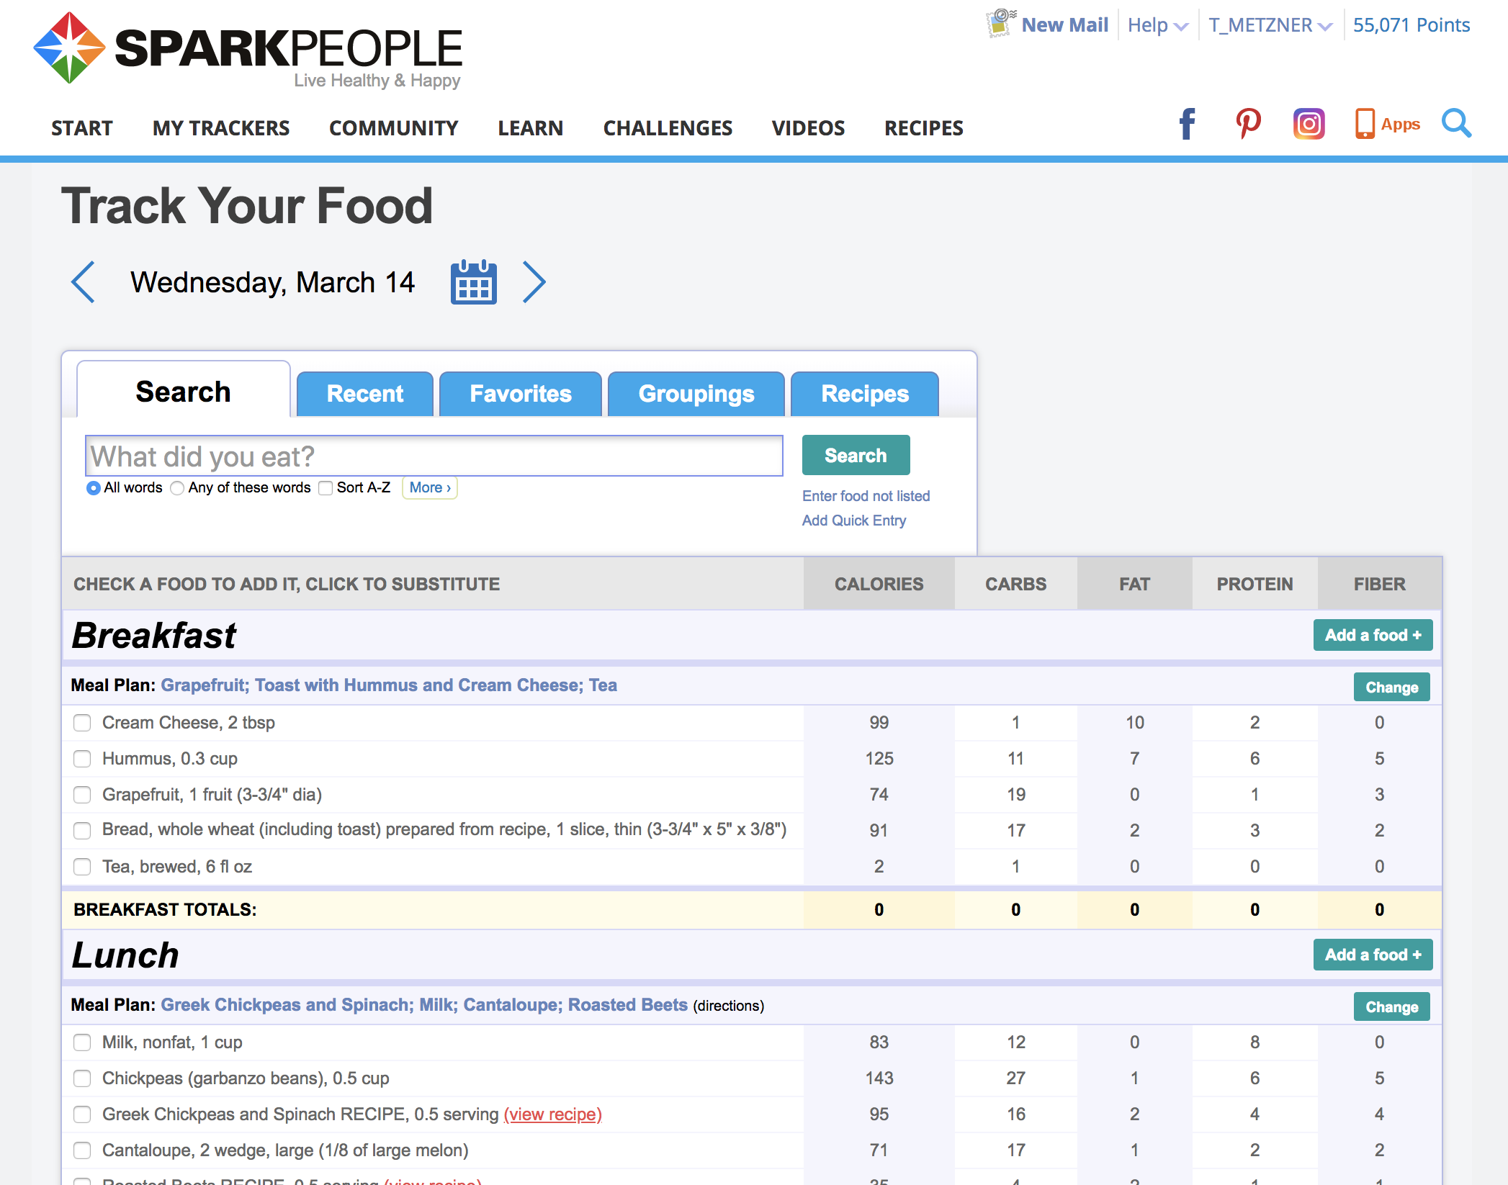The width and height of the screenshot is (1508, 1185).
Task: Open New Mail via the envelope icon
Action: pos(1002,23)
